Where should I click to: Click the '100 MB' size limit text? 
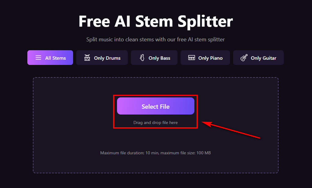204,153
